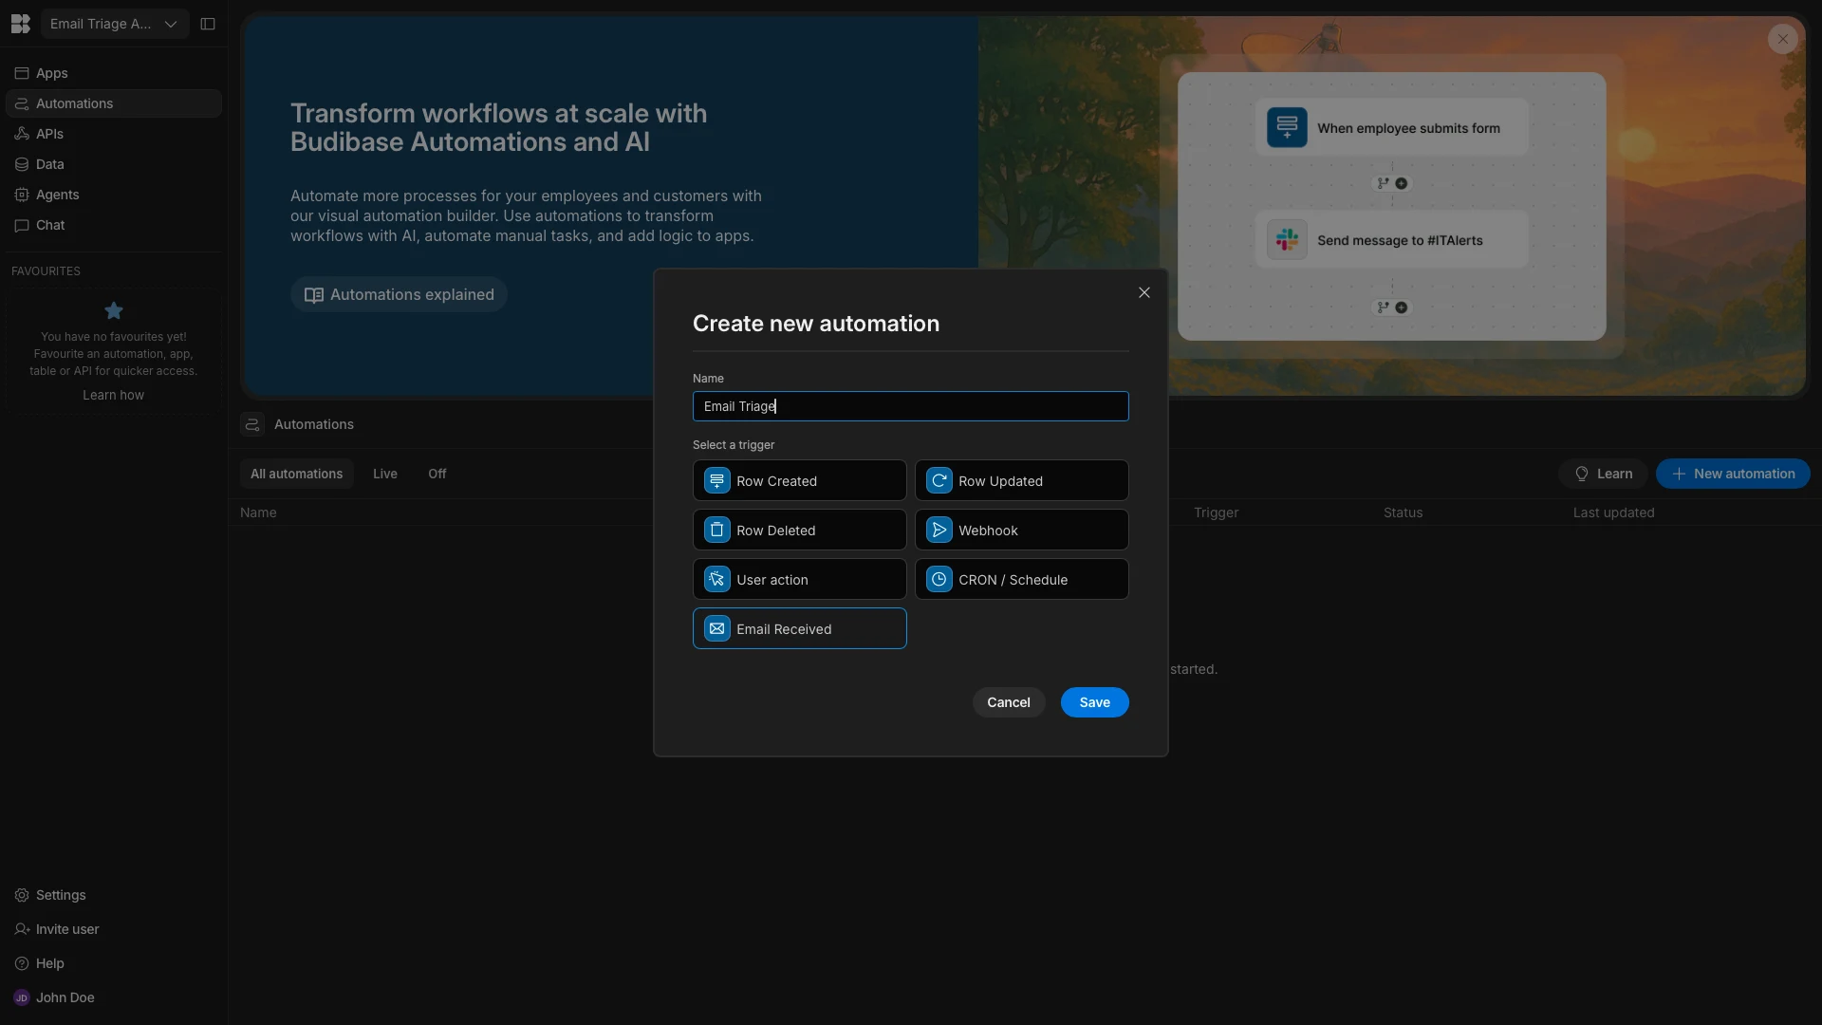
Task: Click the Row Created trigger icon
Action: [716, 481]
